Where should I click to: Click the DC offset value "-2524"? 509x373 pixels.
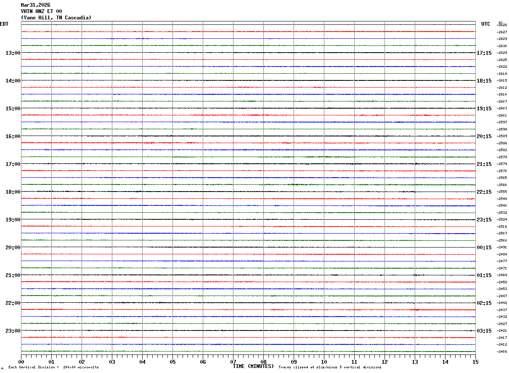pos(502,219)
